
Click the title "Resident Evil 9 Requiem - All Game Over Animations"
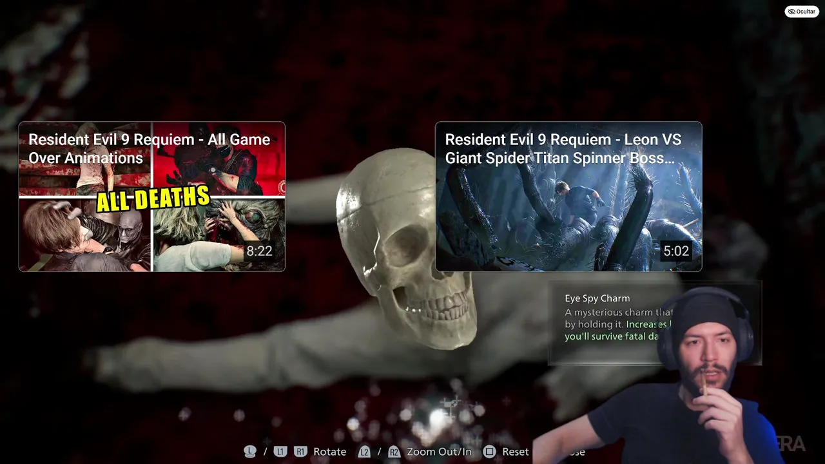pos(149,149)
